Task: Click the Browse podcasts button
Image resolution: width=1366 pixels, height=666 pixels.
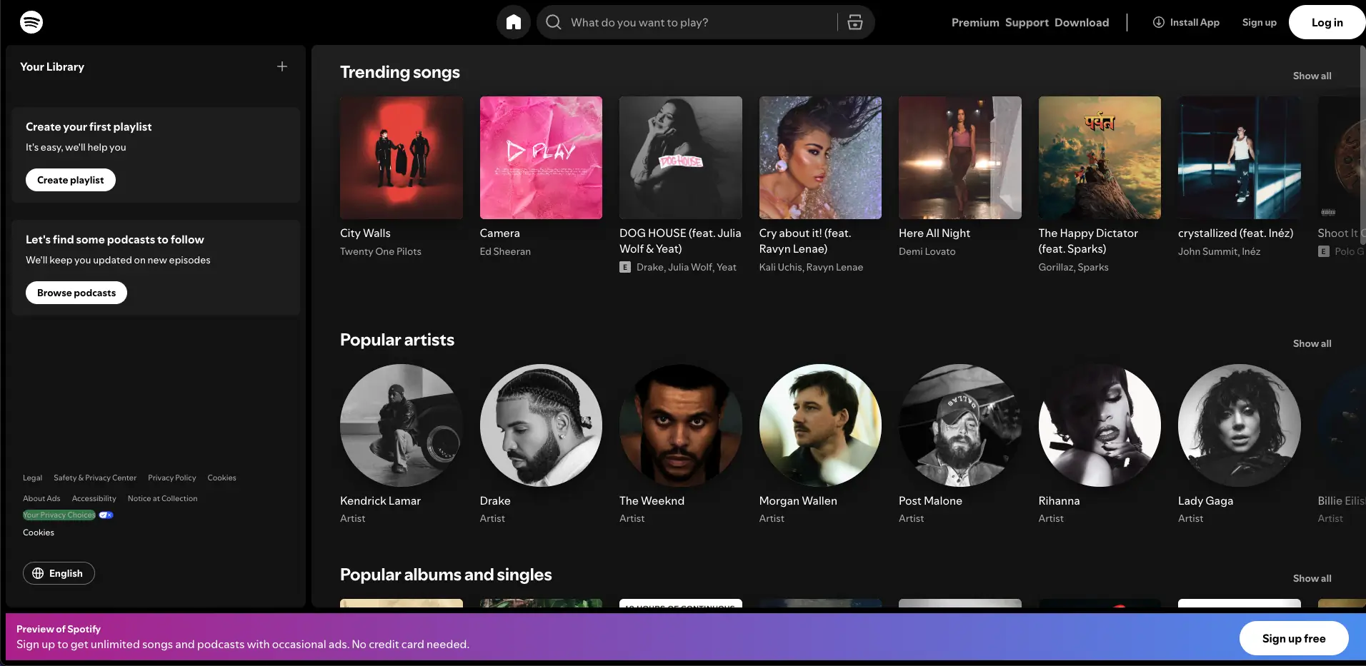Action: tap(76, 293)
